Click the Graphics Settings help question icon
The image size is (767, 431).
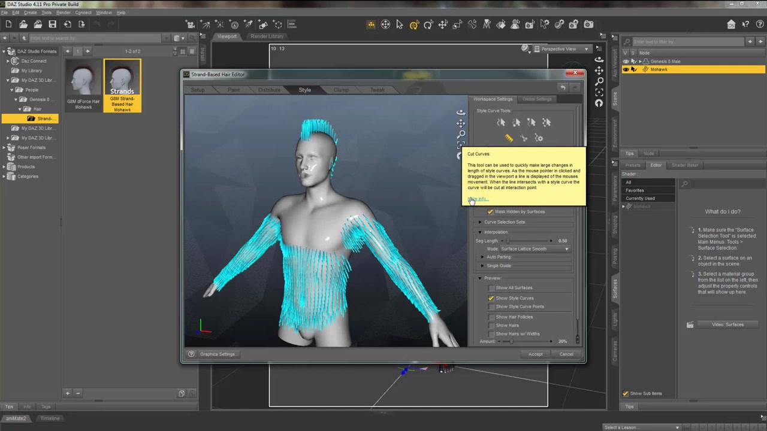pyautogui.click(x=191, y=354)
